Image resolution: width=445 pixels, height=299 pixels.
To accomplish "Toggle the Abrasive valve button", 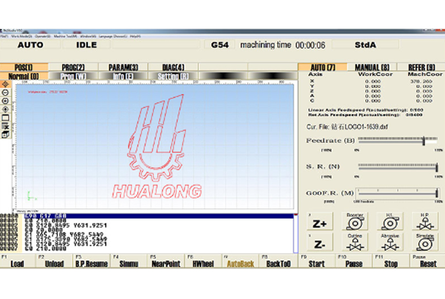I will tap(390, 242).
